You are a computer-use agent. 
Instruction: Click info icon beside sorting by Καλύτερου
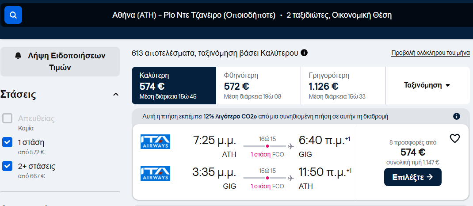tap(304, 53)
